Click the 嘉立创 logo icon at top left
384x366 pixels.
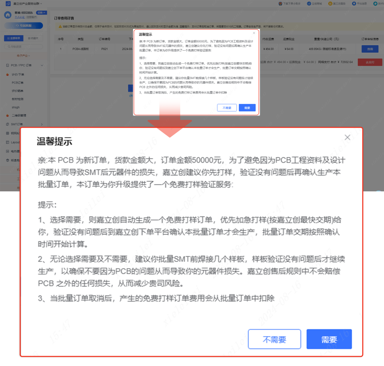7,4
